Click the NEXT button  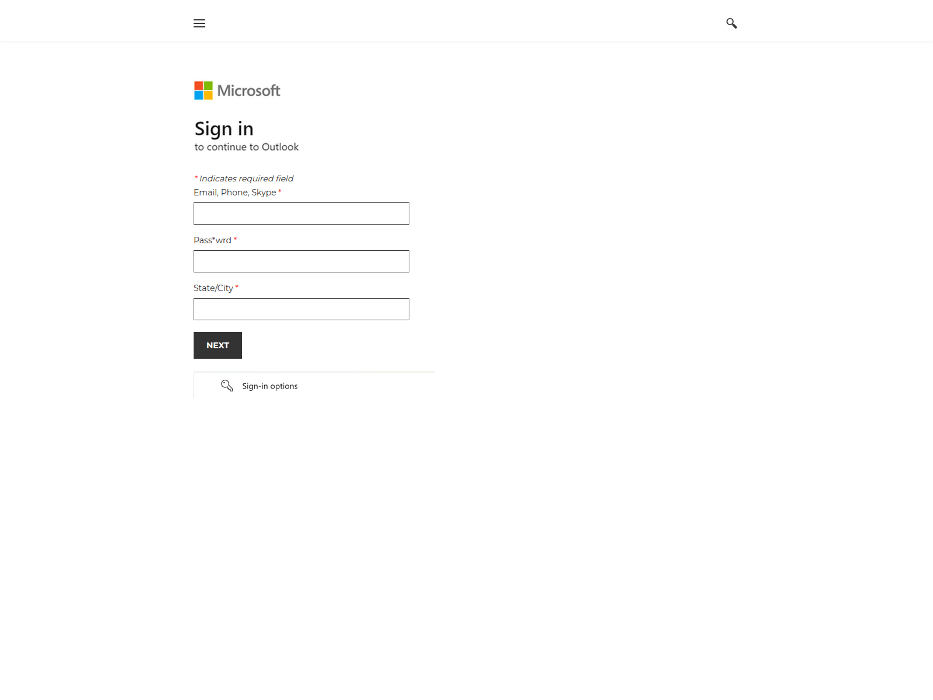[218, 345]
